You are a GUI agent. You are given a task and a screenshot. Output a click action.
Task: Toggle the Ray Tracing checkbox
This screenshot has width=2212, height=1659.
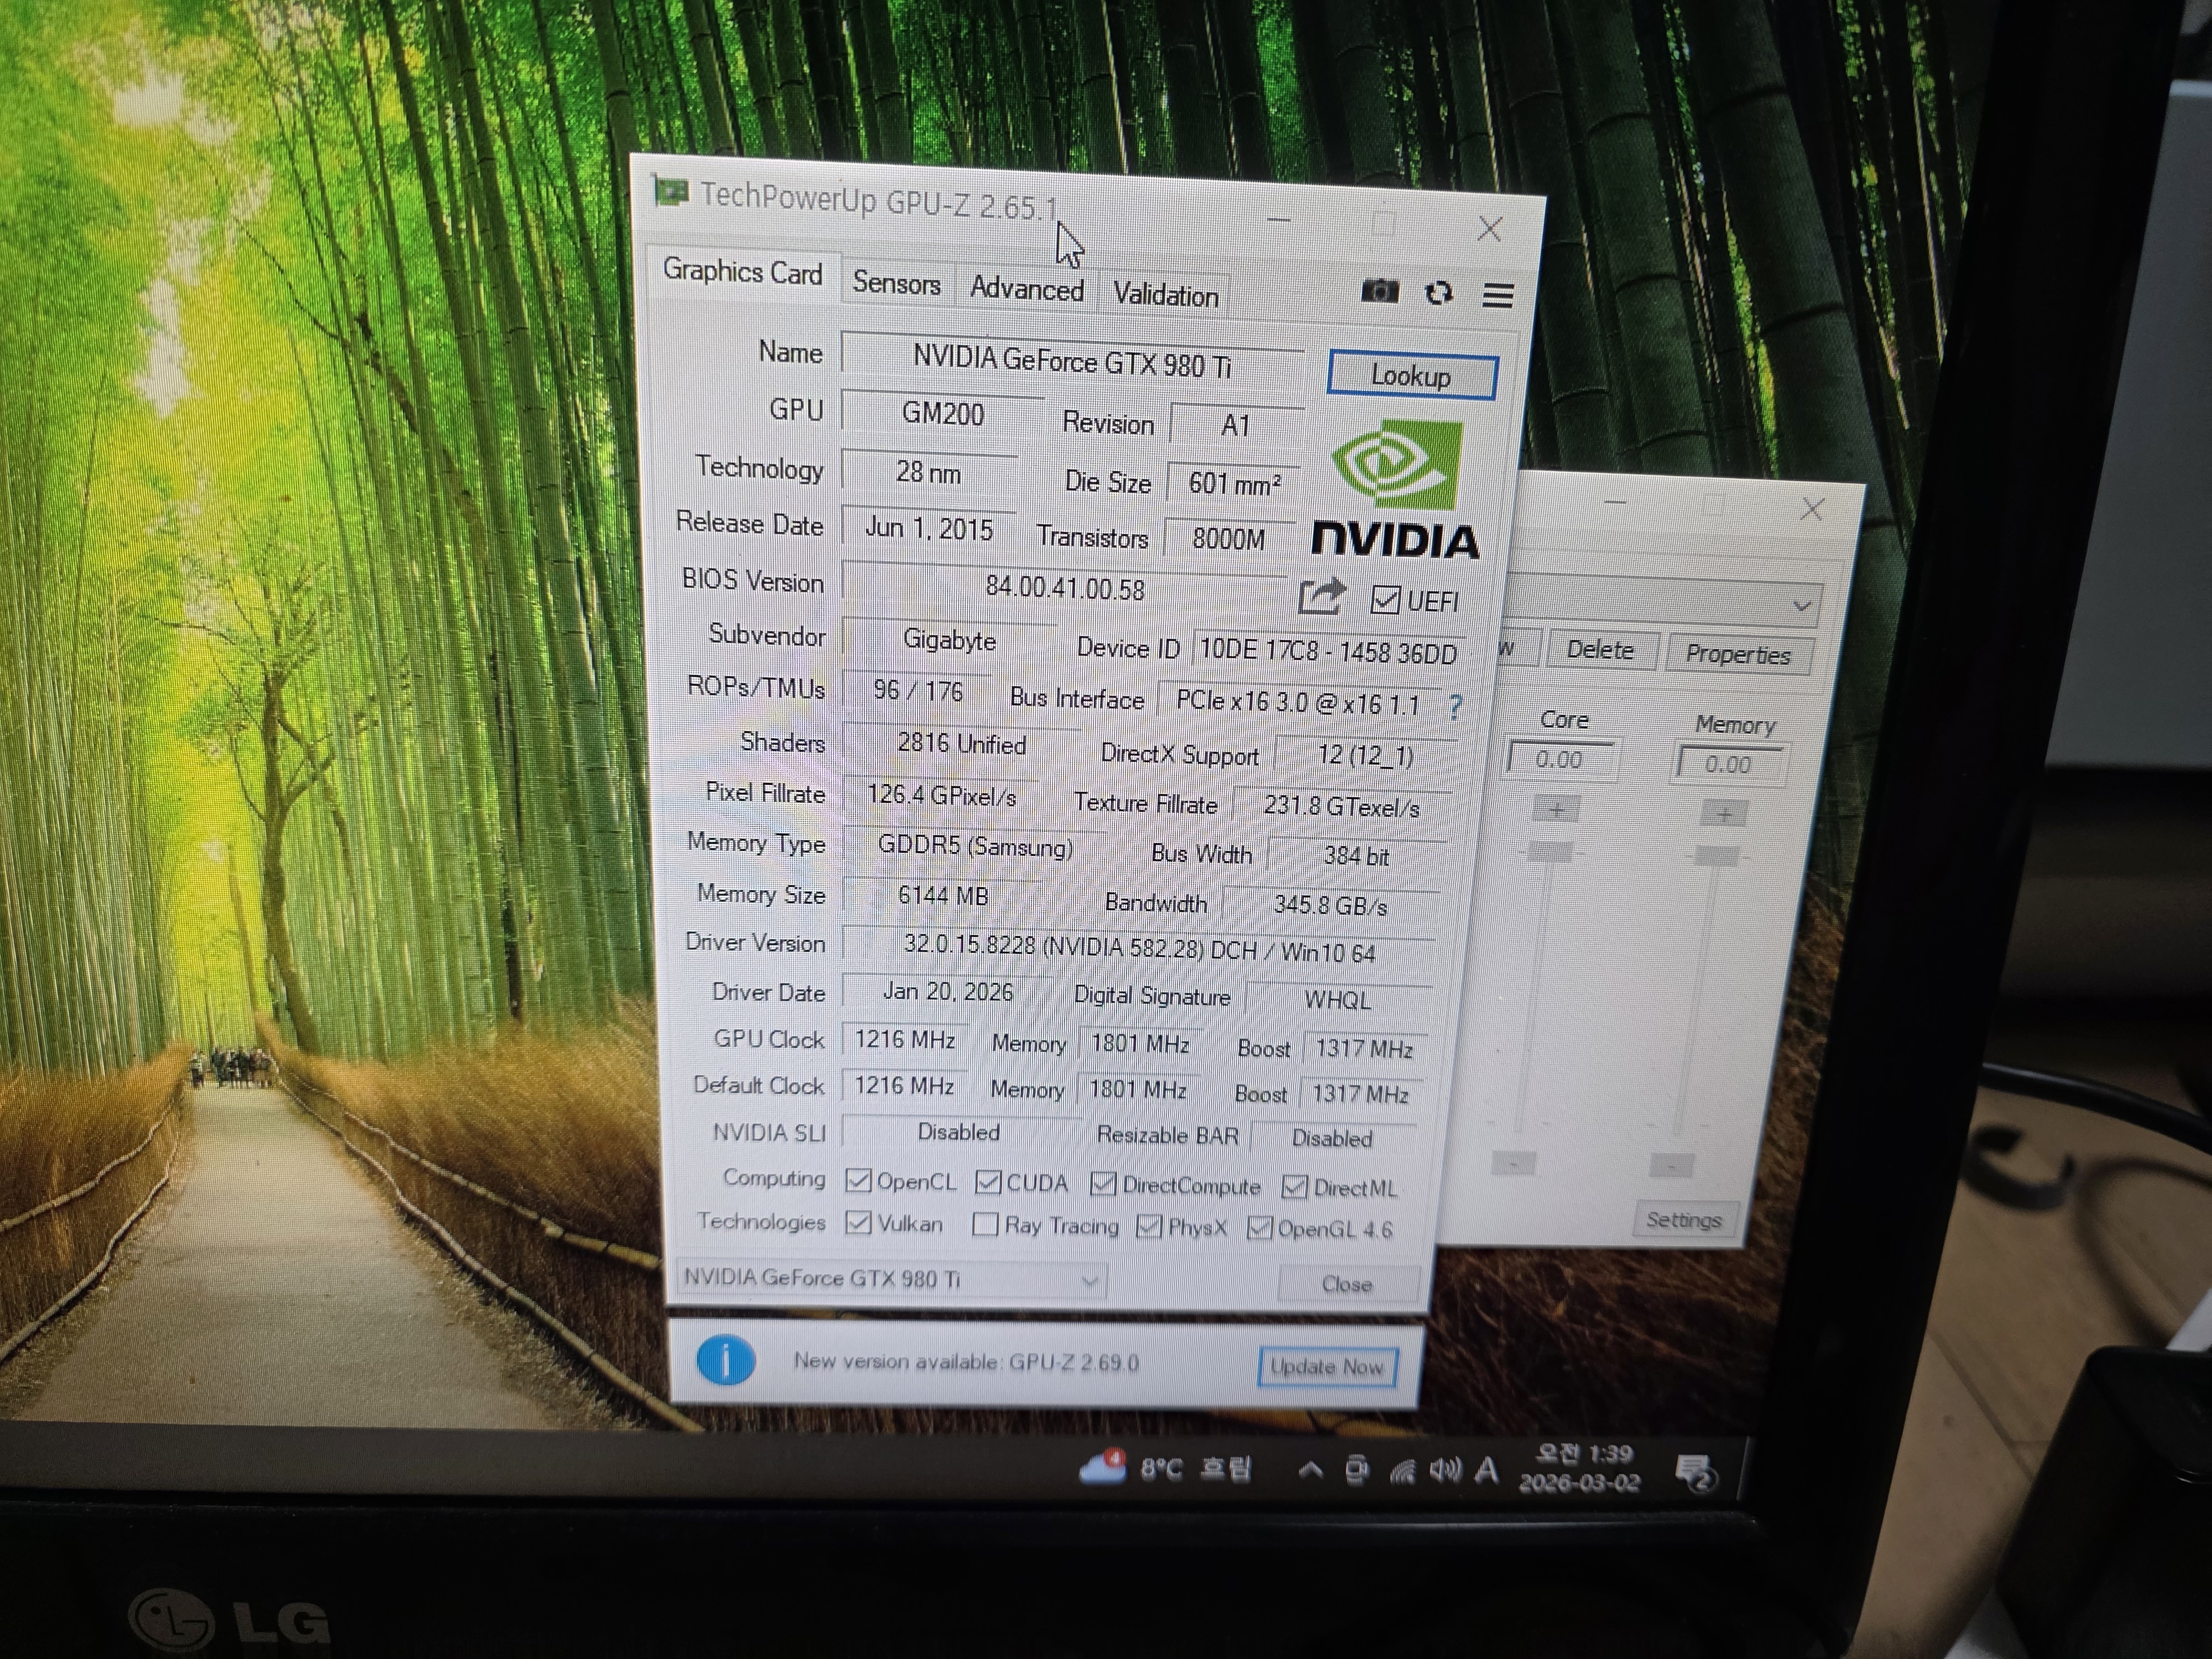985,1224
